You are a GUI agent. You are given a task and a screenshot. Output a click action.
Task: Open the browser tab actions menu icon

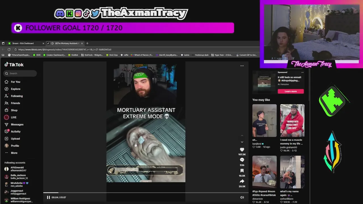coord(3,43)
